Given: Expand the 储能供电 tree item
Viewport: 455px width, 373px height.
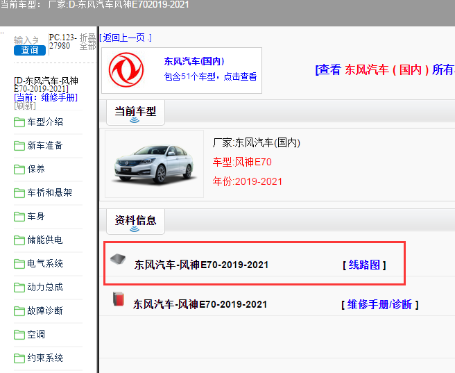Looking at the screenshot, I should point(45,240).
